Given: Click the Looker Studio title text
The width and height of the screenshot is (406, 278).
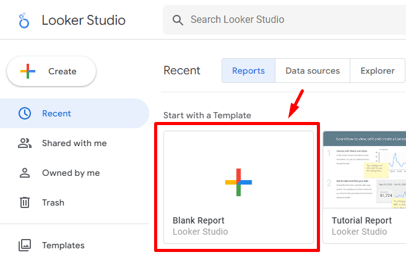Looking at the screenshot, I should pos(84,20).
